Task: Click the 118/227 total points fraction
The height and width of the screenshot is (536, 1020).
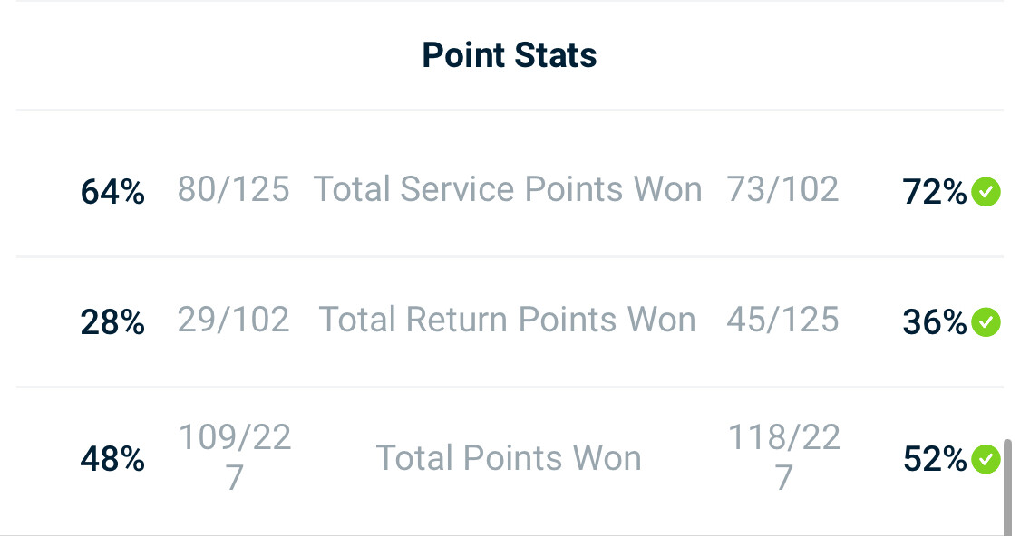Action: 784,456
